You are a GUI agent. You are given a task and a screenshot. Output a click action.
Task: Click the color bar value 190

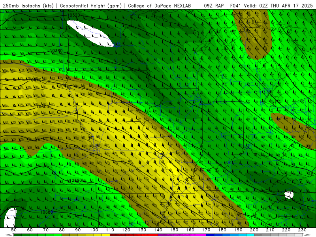click(238, 230)
